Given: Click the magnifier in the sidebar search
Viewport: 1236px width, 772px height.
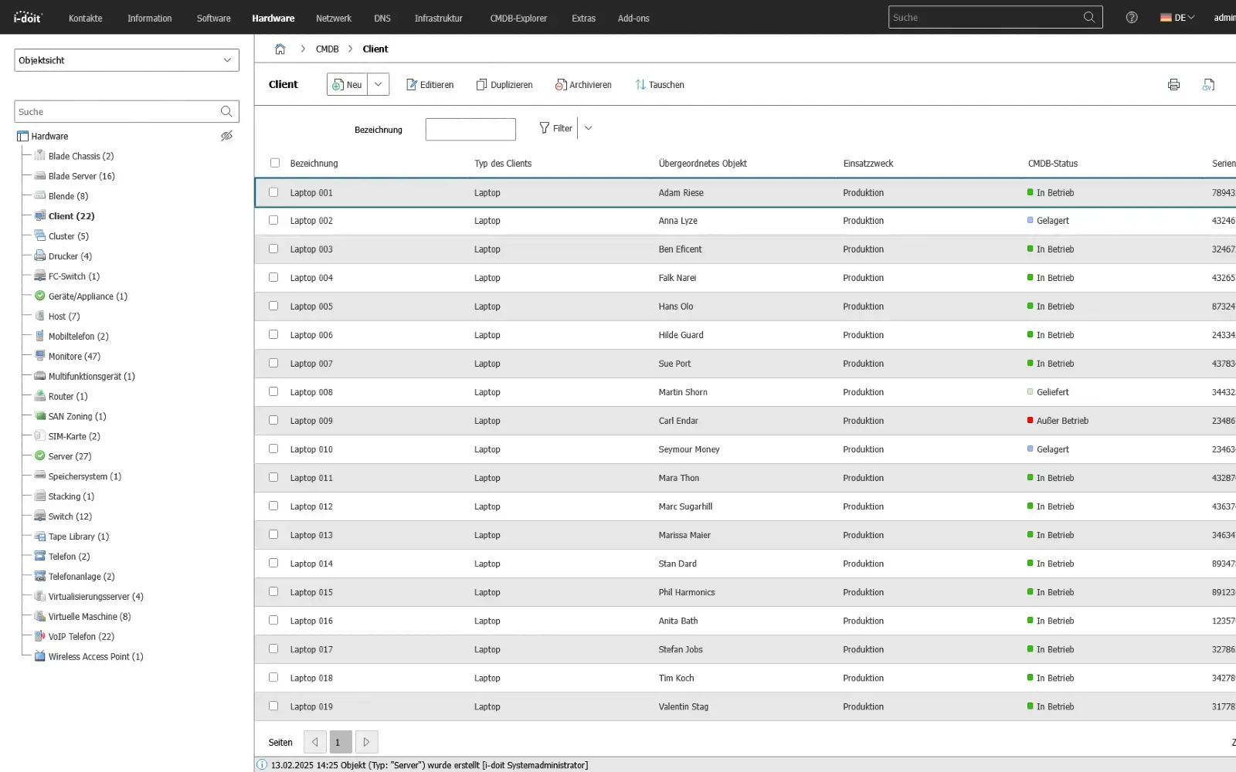Looking at the screenshot, I should click(226, 111).
